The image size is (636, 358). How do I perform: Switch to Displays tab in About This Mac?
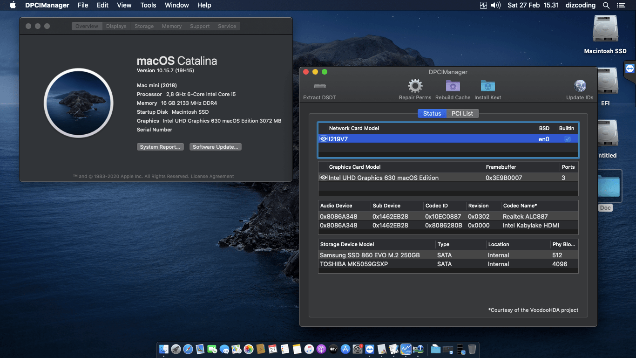coord(116,26)
